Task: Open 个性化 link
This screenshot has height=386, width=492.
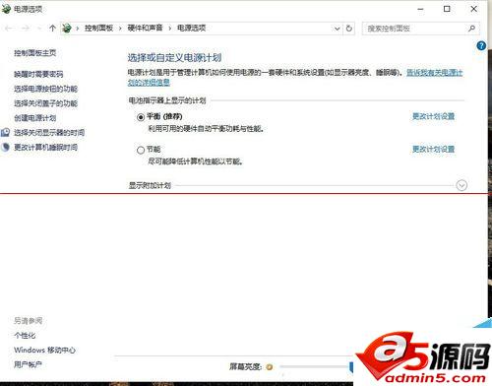Action: (x=25, y=336)
